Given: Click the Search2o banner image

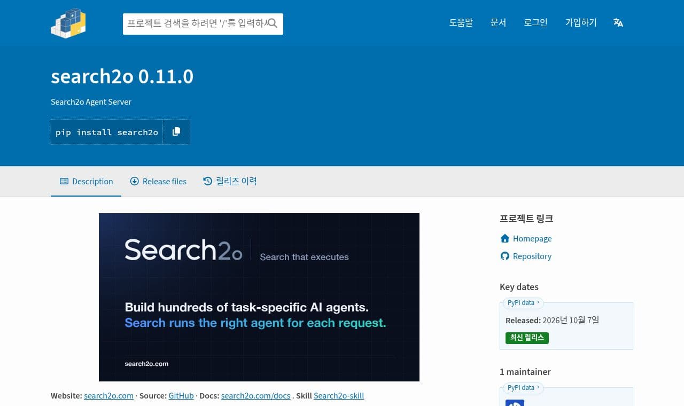Looking at the screenshot, I should 259,297.
